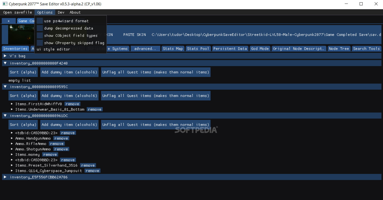383x200 pixels.
Task: Remove Ammo.HandgunAmmo
Action: click(61, 138)
